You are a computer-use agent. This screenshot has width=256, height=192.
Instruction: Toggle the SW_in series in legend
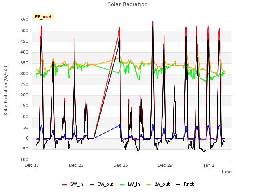pyautogui.click(x=73, y=184)
